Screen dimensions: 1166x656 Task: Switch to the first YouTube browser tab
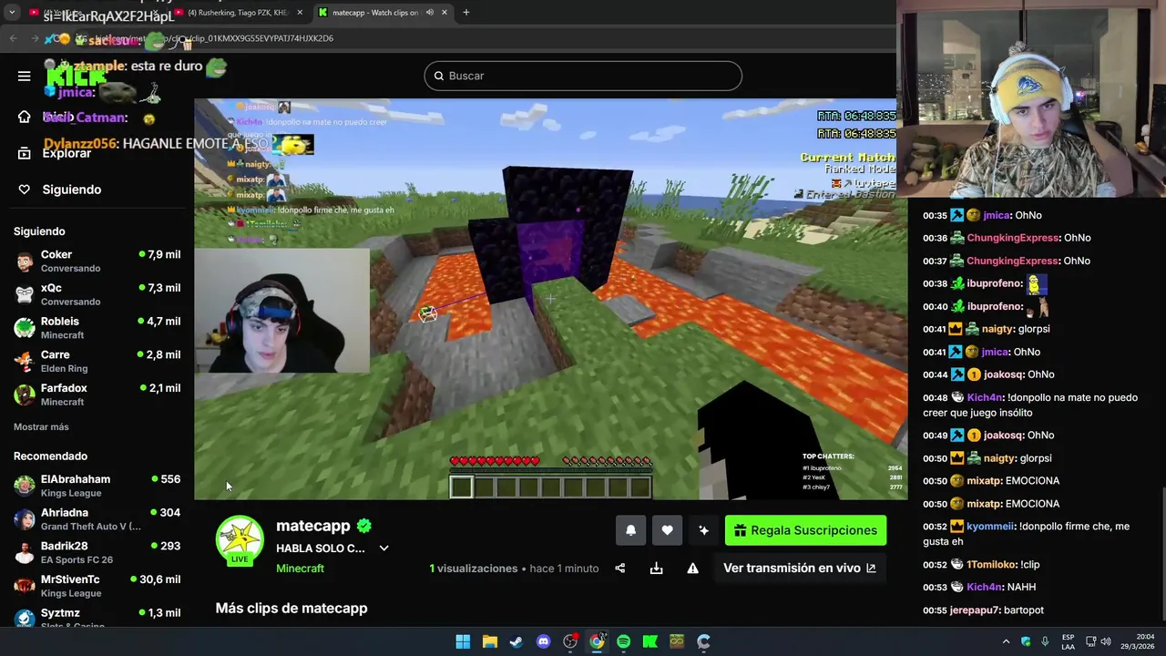click(91, 13)
